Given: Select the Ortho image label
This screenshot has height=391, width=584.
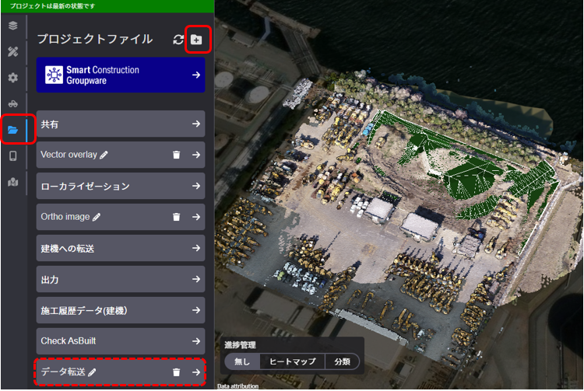Looking at the screenshot, I should [x=65, y=217].
